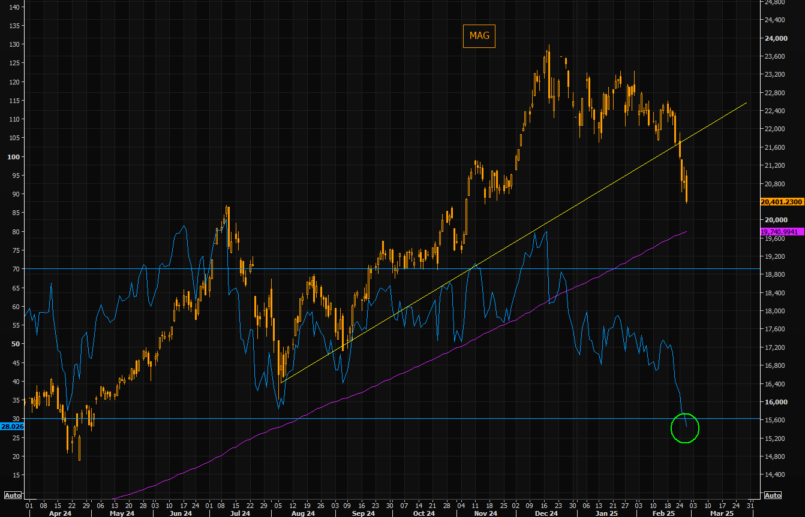Click the Oct 24 month label

click(x=424, y=513)
